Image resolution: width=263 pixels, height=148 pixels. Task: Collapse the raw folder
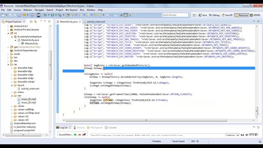12,96
